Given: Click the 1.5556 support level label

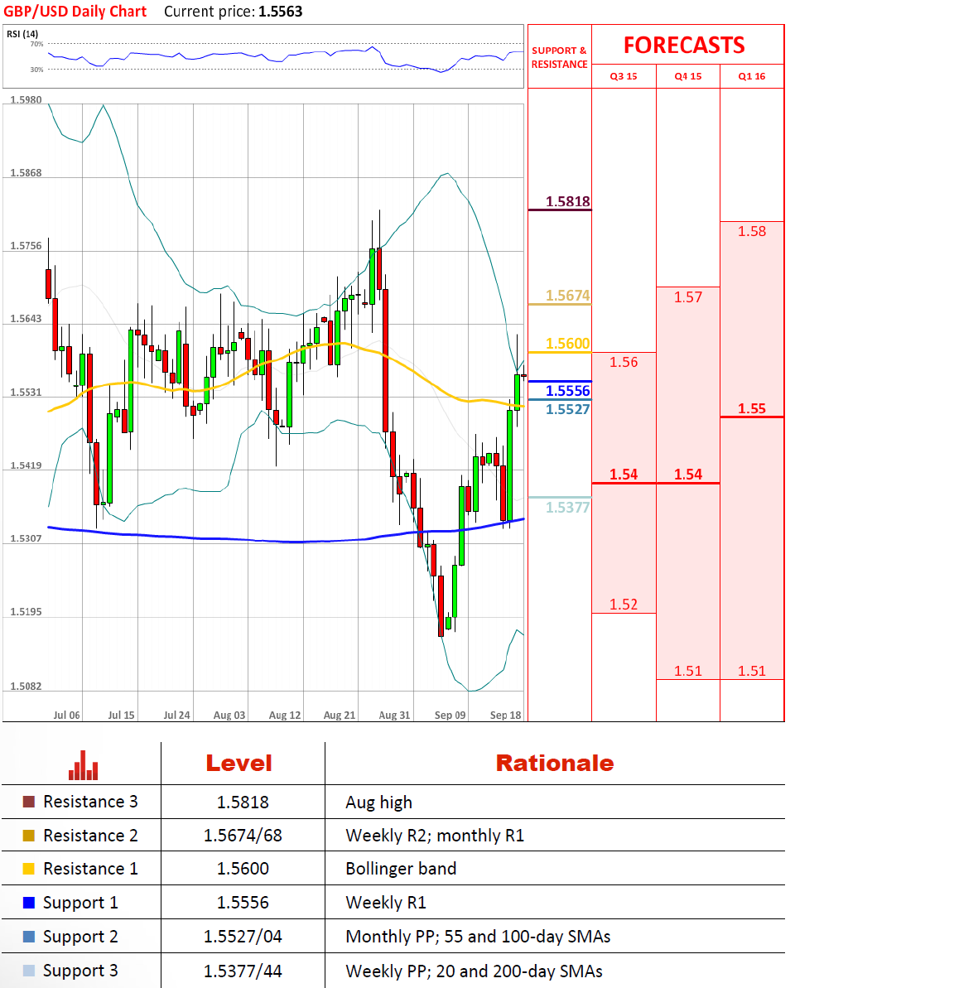Looking at the screenshot, I should [x=568, y=391].
